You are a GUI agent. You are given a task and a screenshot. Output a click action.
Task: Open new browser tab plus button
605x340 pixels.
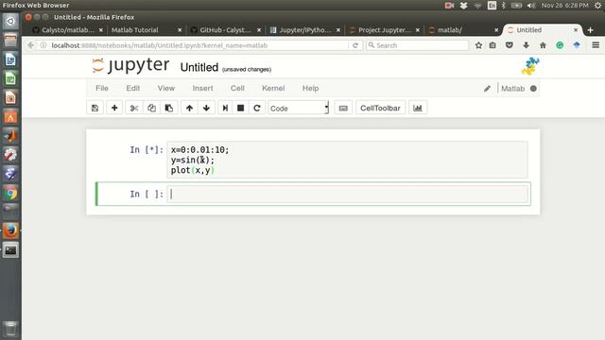pyautogui.click(x=590, y=30)
